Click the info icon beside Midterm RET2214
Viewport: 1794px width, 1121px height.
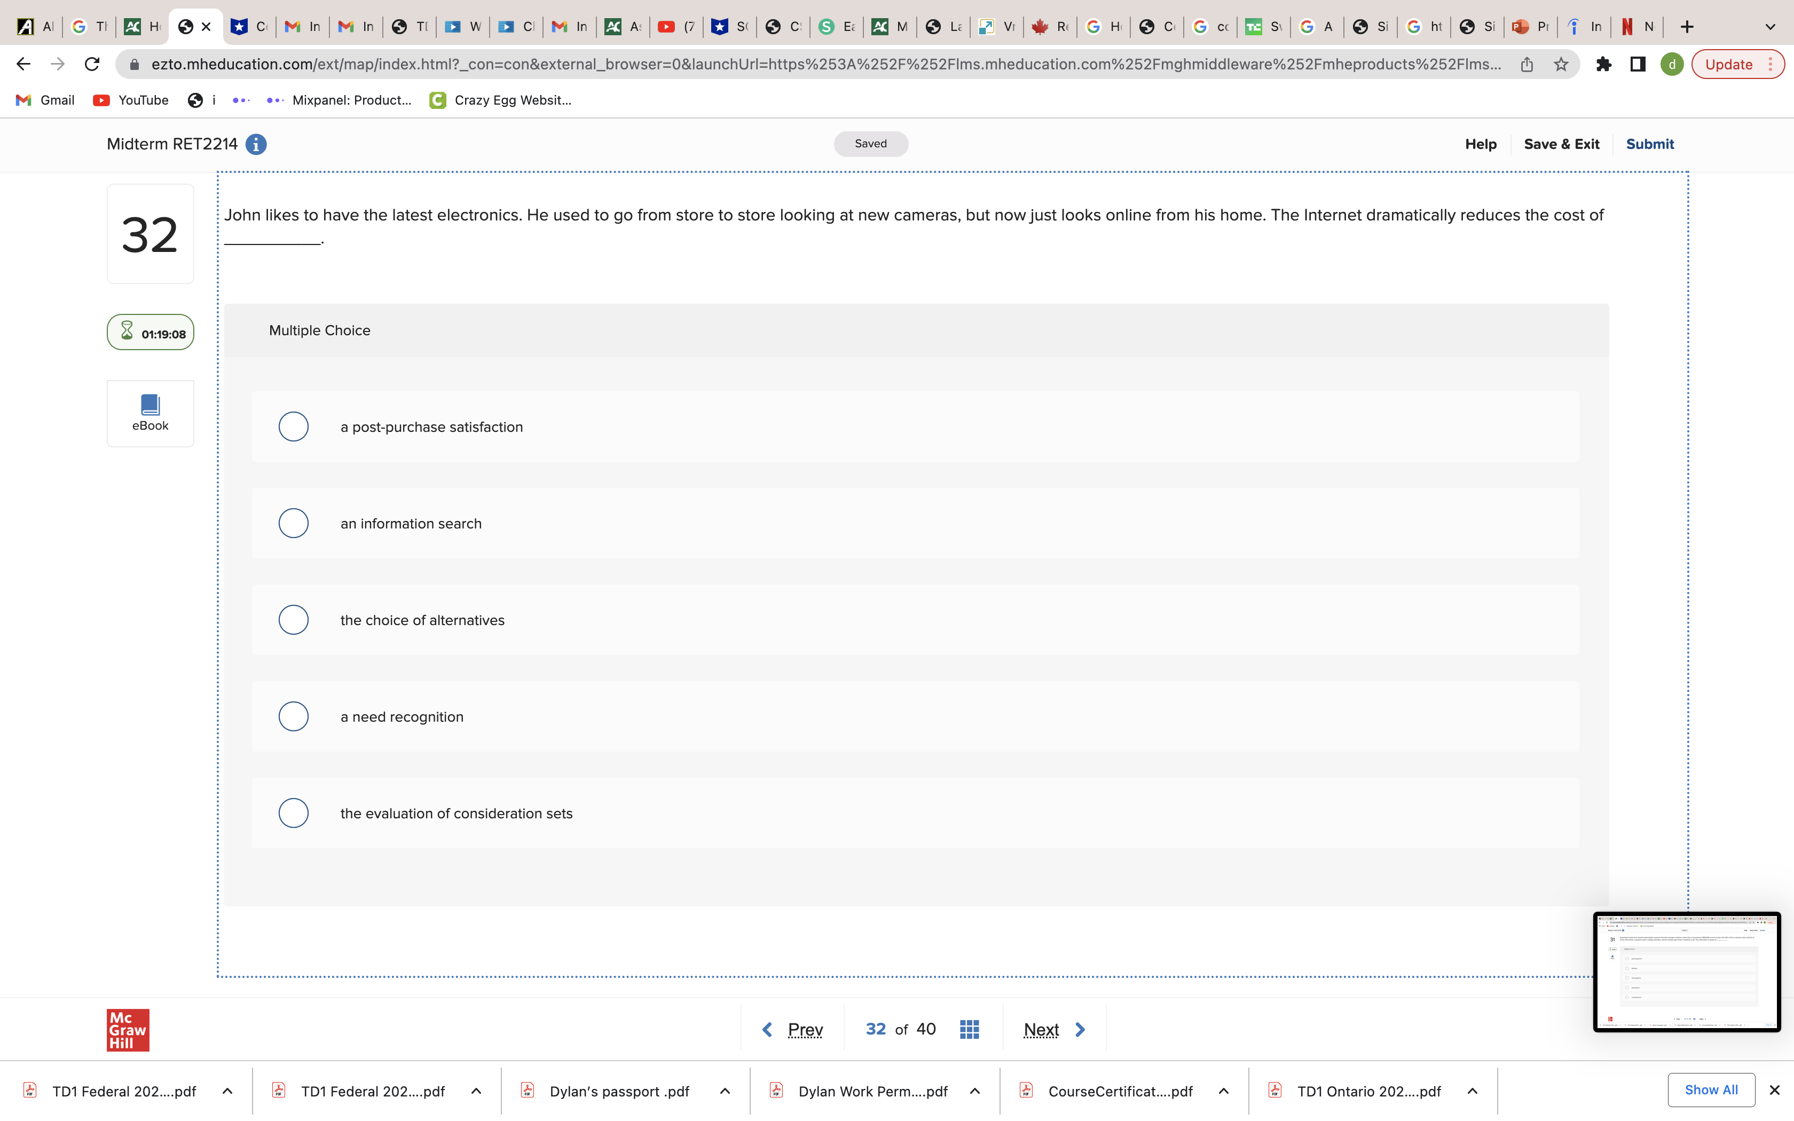click(x=256, y=145)
